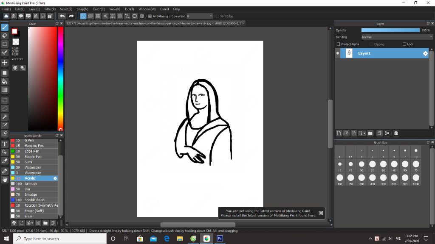Screen dimensions: 435x244
Task: Pick brush size 1000 preset
Action: (416, 179)
